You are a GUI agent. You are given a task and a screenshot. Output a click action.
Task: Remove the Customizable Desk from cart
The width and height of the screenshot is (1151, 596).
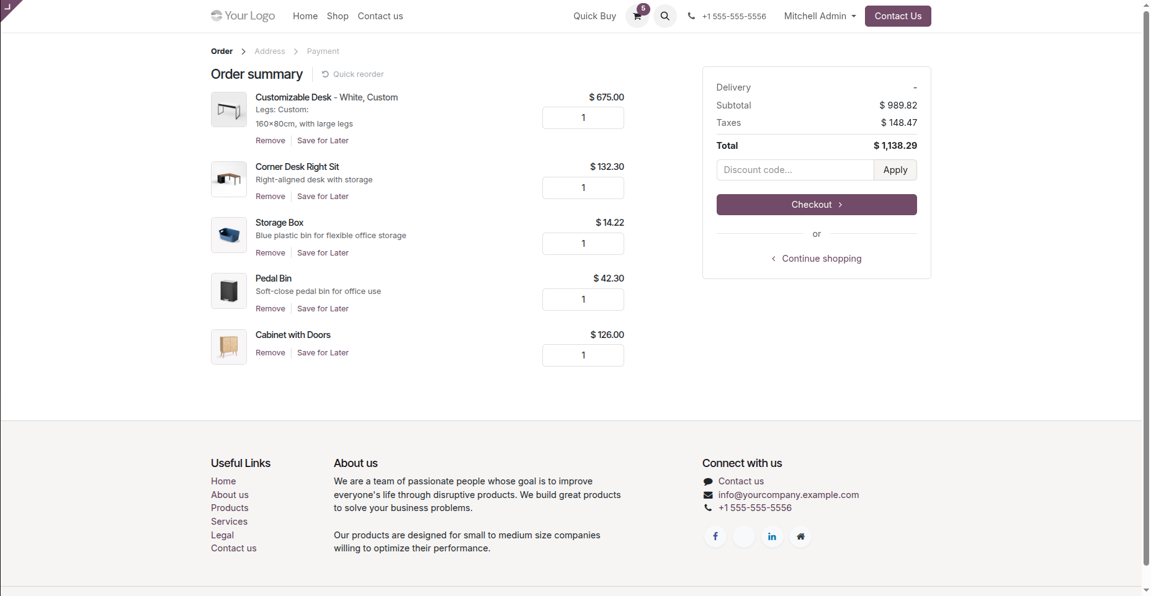pos(271,141)
